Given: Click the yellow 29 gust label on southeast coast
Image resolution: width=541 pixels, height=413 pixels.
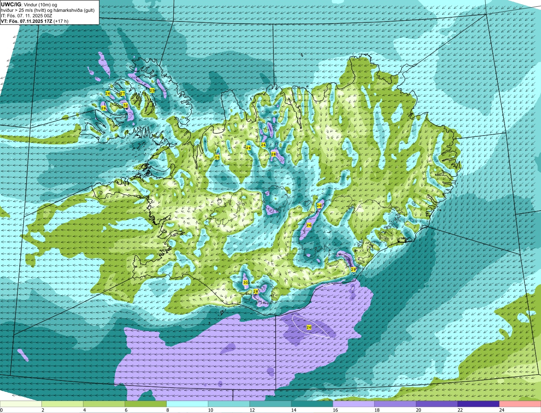Looking at the screenshot, I should pyautogui.click(x=353, y=269).
